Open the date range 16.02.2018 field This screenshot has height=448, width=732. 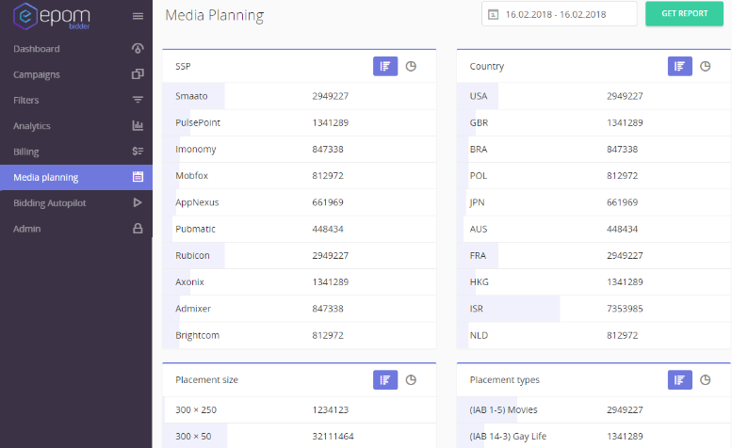click(x=560, y=14)
